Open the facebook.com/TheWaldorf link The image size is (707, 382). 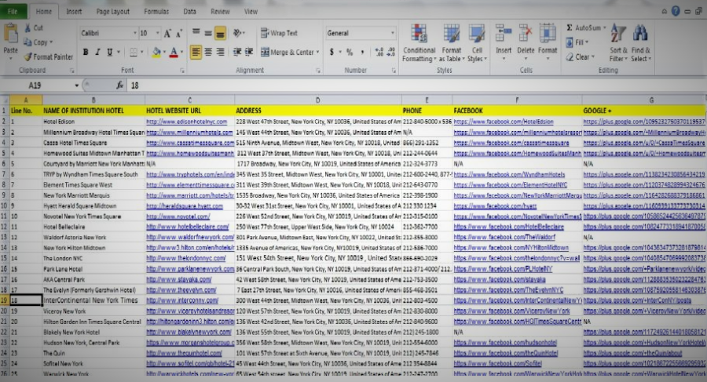pyautogui.click(x=504, y=238)
